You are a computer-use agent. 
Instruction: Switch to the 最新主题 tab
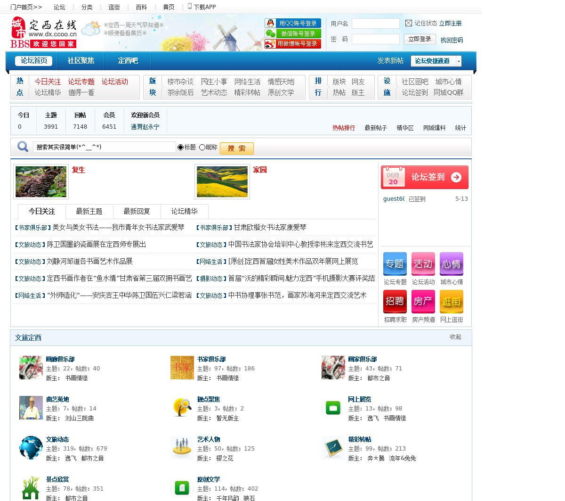89,211
